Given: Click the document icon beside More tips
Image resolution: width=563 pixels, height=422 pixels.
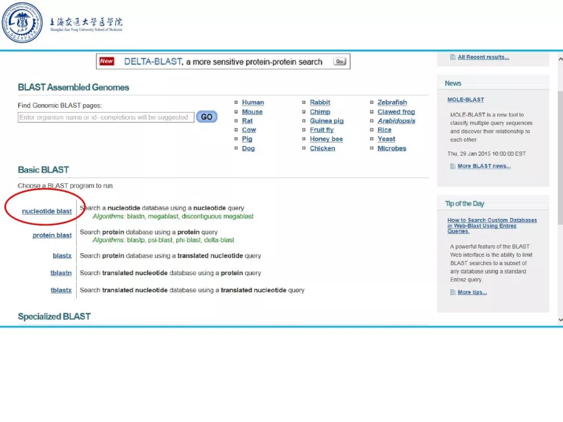Looking at the screenshot, I should [x=453, y=292].
